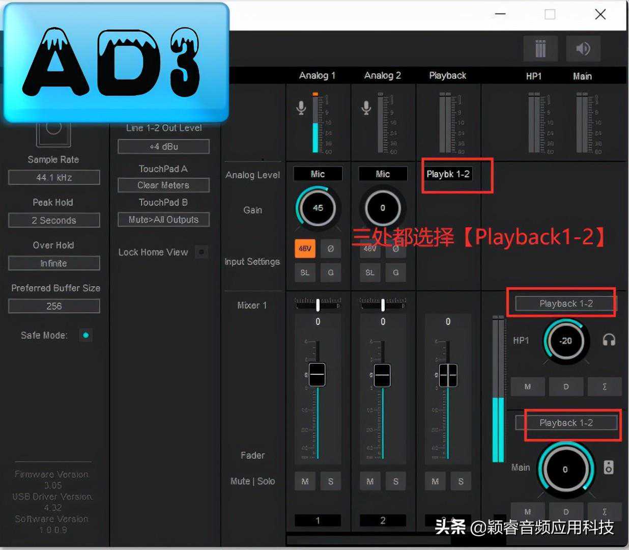
Task: Click the Clear Meters button
Action: [163, 185]
